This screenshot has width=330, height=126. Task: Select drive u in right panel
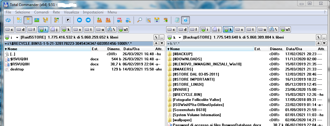pyautogui.click(x=262, y=30)
